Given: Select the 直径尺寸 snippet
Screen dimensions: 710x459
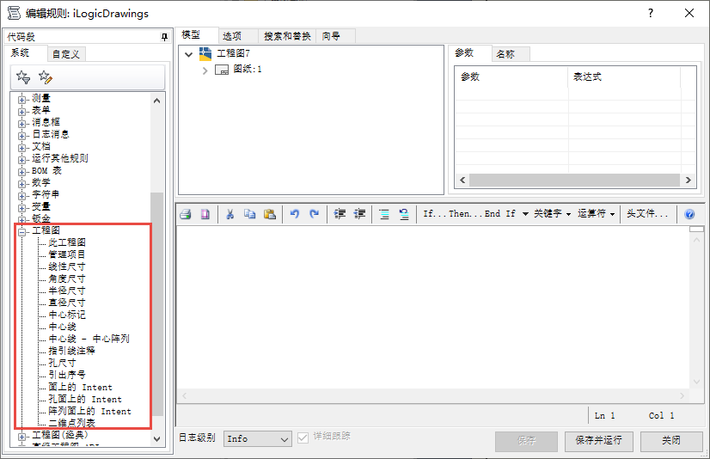Looking at the screenshot, I should tap(67, 303).
